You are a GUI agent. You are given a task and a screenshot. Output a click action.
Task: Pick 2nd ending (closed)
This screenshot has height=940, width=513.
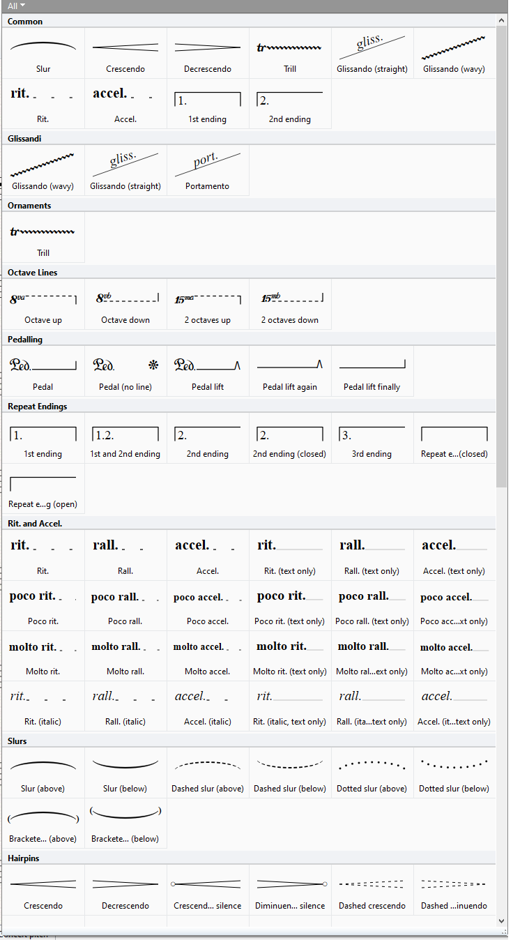point(290,438)
